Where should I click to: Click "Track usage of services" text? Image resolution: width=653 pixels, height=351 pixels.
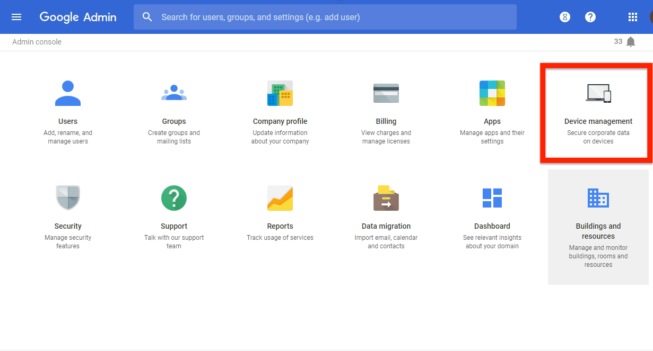click(280, 238)
